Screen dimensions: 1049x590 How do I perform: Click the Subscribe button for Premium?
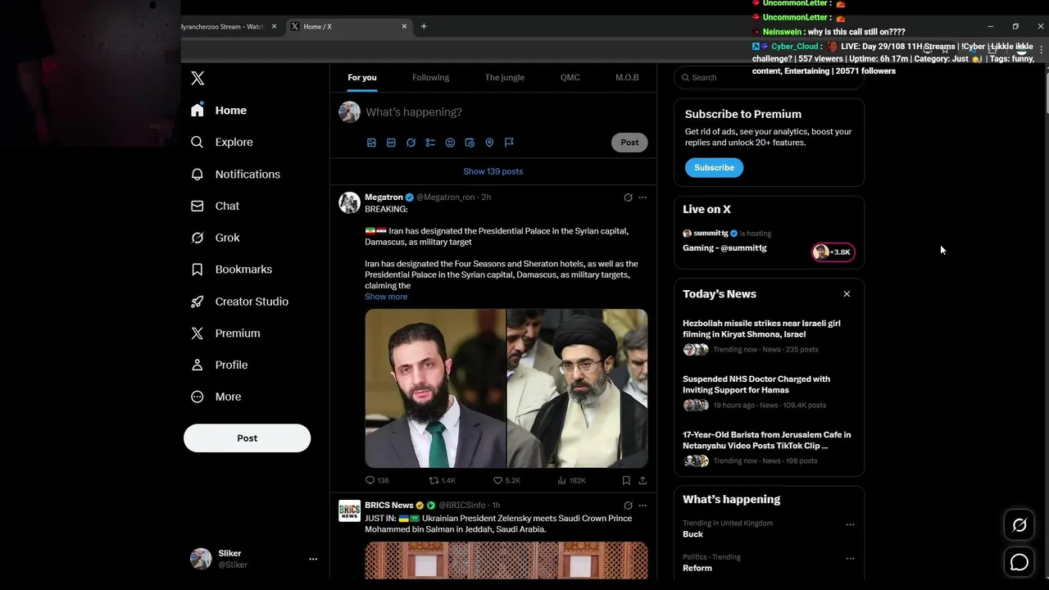[714, 167]
